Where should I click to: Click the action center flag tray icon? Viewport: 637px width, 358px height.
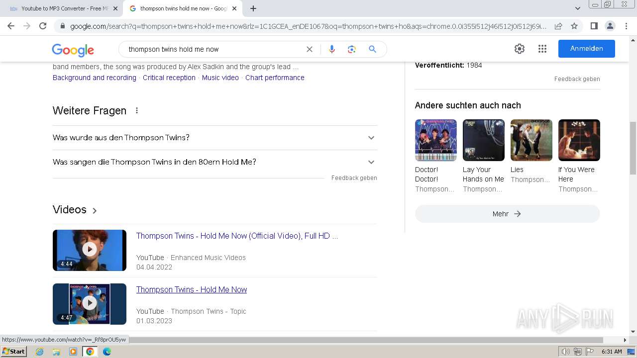coord(590,352)
